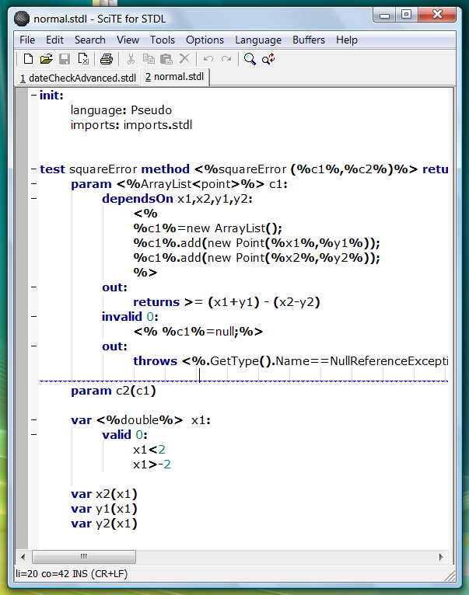469x595 pixels.
Task: Switch to the dateCheckAdvanced.stdl tab
Action: pos(78,78)
